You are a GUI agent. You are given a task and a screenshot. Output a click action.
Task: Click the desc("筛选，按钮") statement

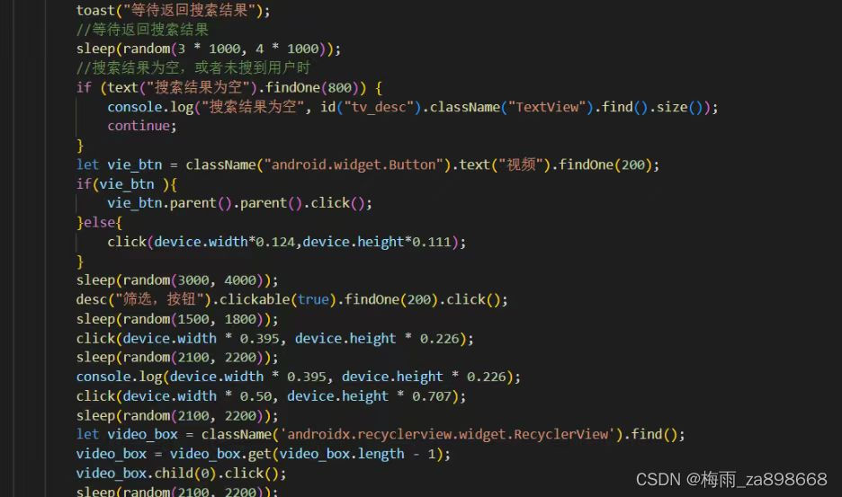click(x=292, y=299)
